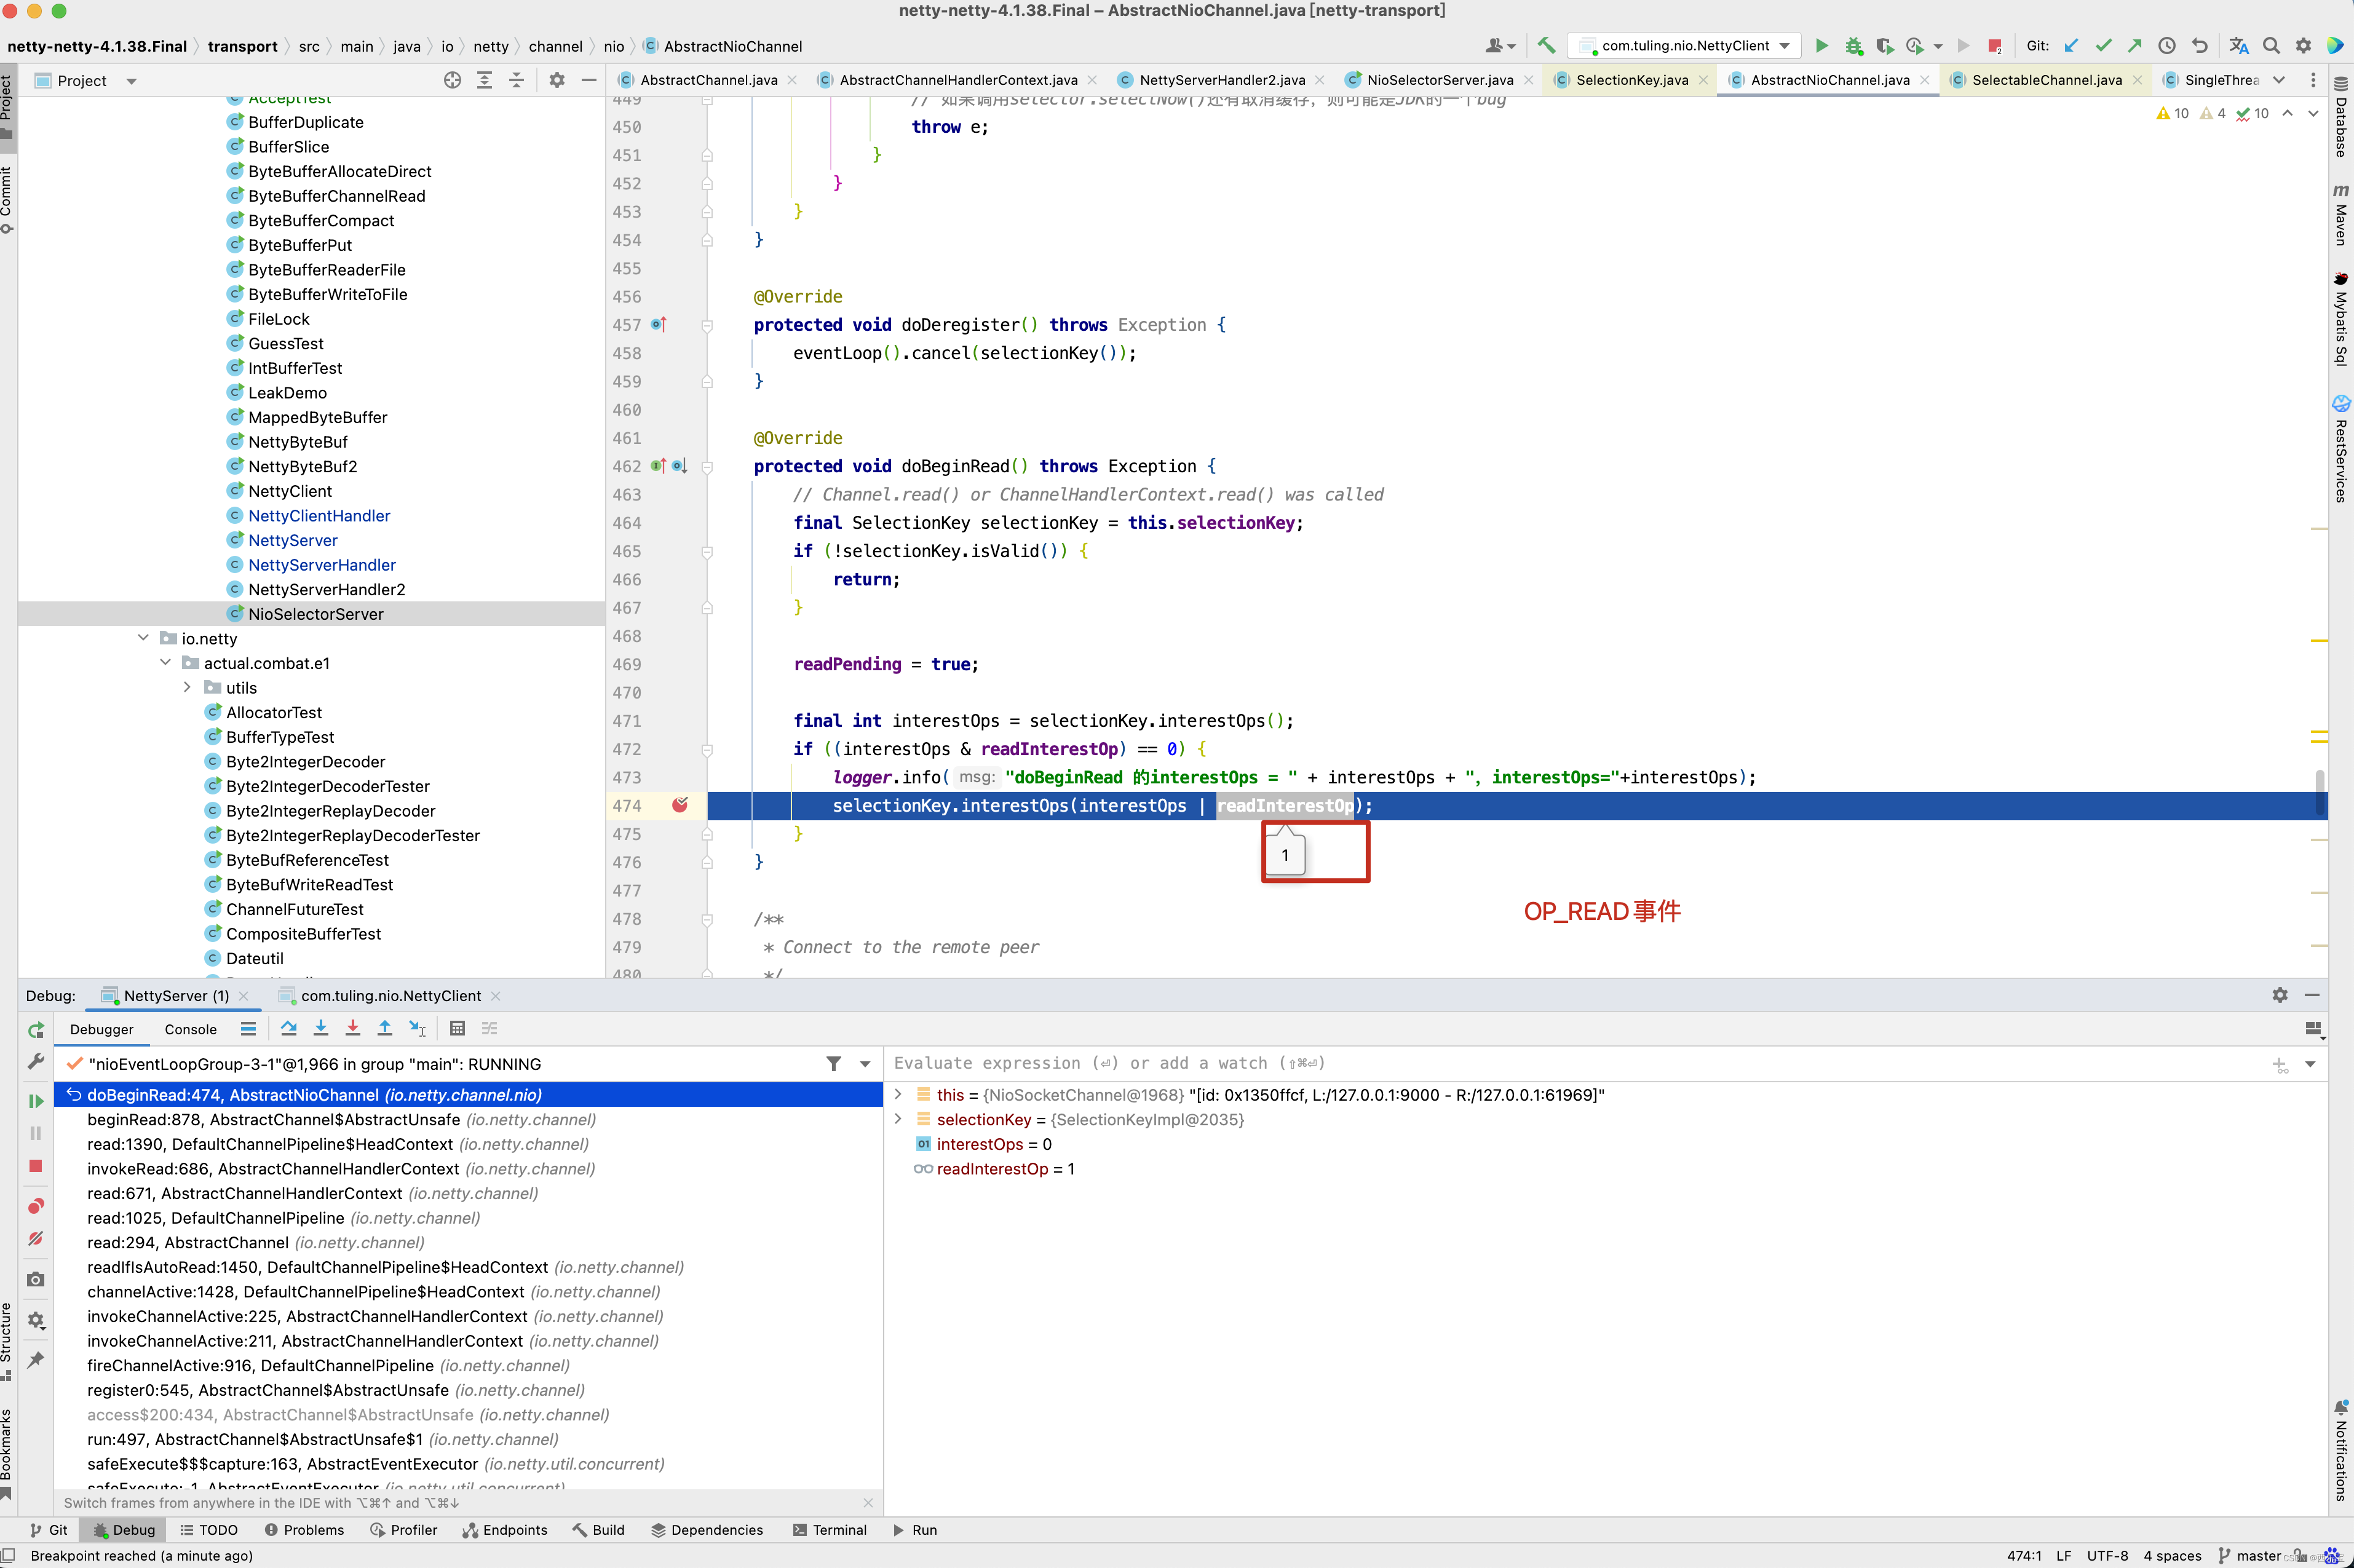Switch to the Console tab in debugger

coord(190,1029)
